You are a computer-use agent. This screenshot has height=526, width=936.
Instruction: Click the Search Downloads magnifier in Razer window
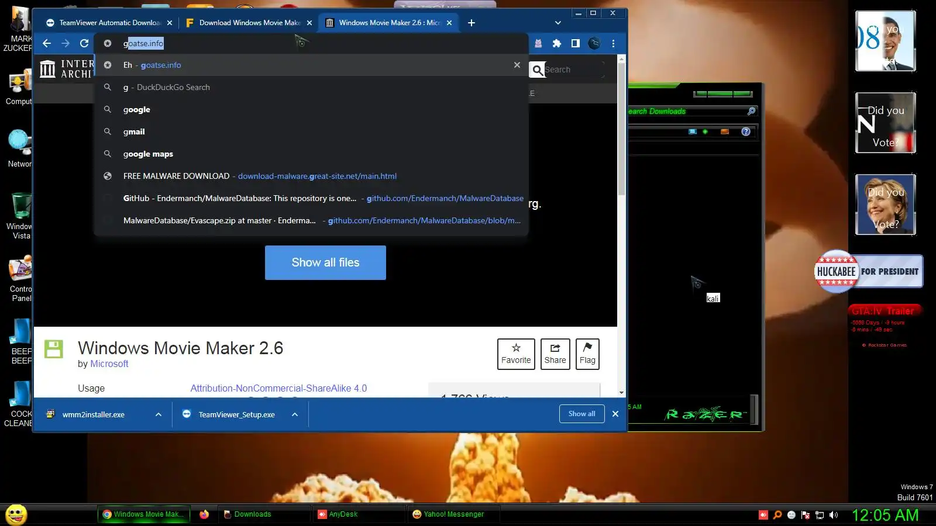click(x=752, y=111)
